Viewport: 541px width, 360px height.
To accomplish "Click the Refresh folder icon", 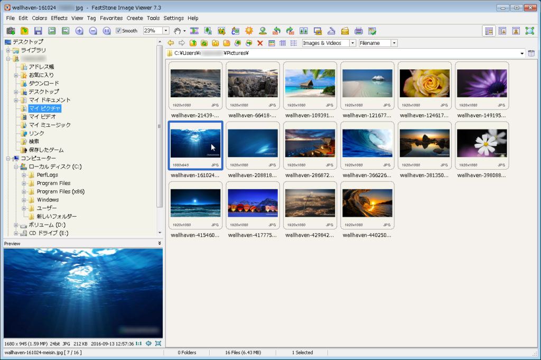I will (204, 43).
